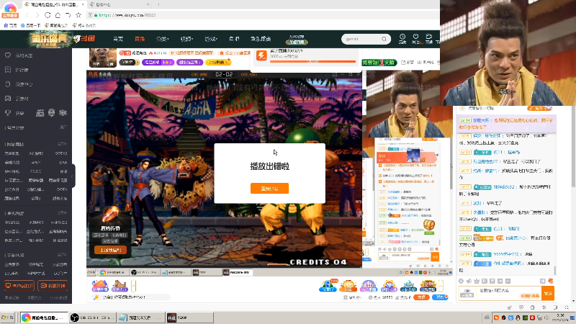Click the chat message input box
Image resolution: width=576 pixels, height=324 pixels.
pyautogui.click(x=509, y=293)
